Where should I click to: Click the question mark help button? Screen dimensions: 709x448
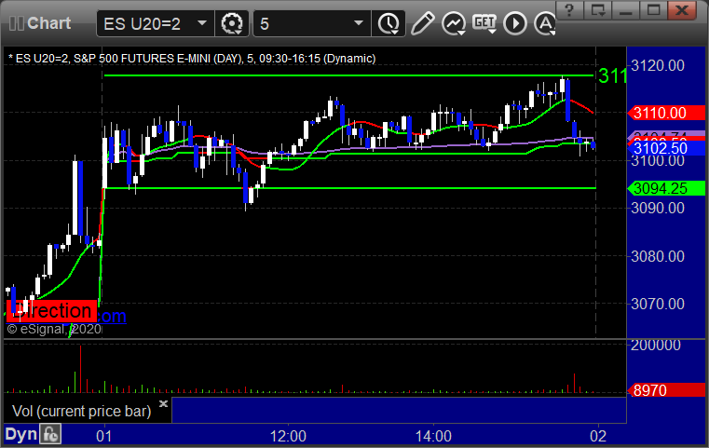(x=569, y=10)
